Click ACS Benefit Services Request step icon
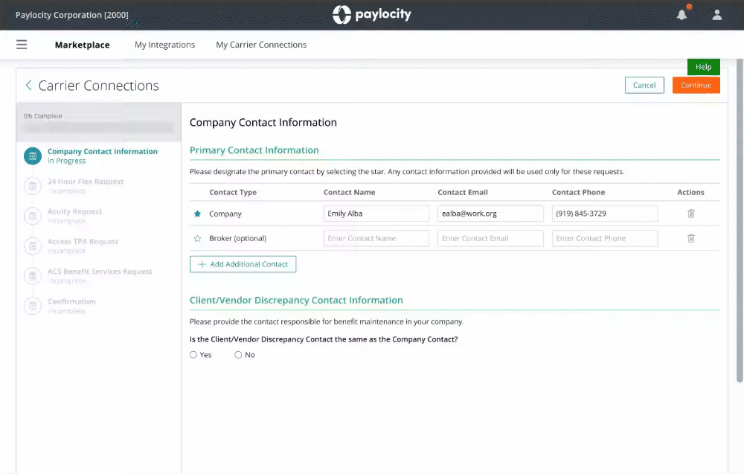 33,276
